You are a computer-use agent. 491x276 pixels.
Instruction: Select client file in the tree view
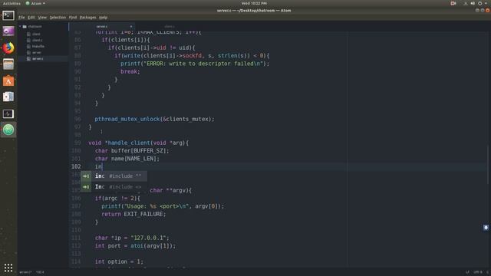tap(36, 34)
